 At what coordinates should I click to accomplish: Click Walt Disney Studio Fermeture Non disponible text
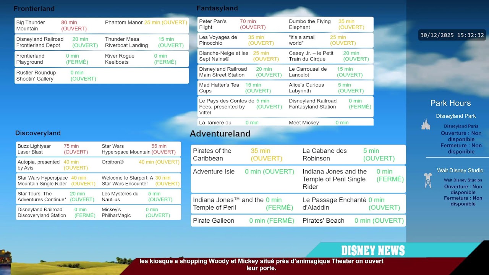click(x=463, y=201)
